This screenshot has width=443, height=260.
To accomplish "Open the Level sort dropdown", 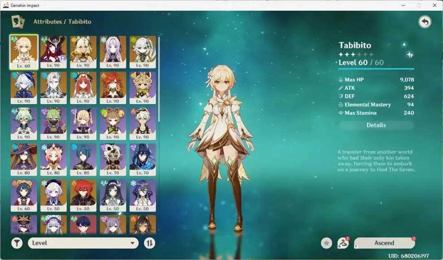I will tap(83, 243).
